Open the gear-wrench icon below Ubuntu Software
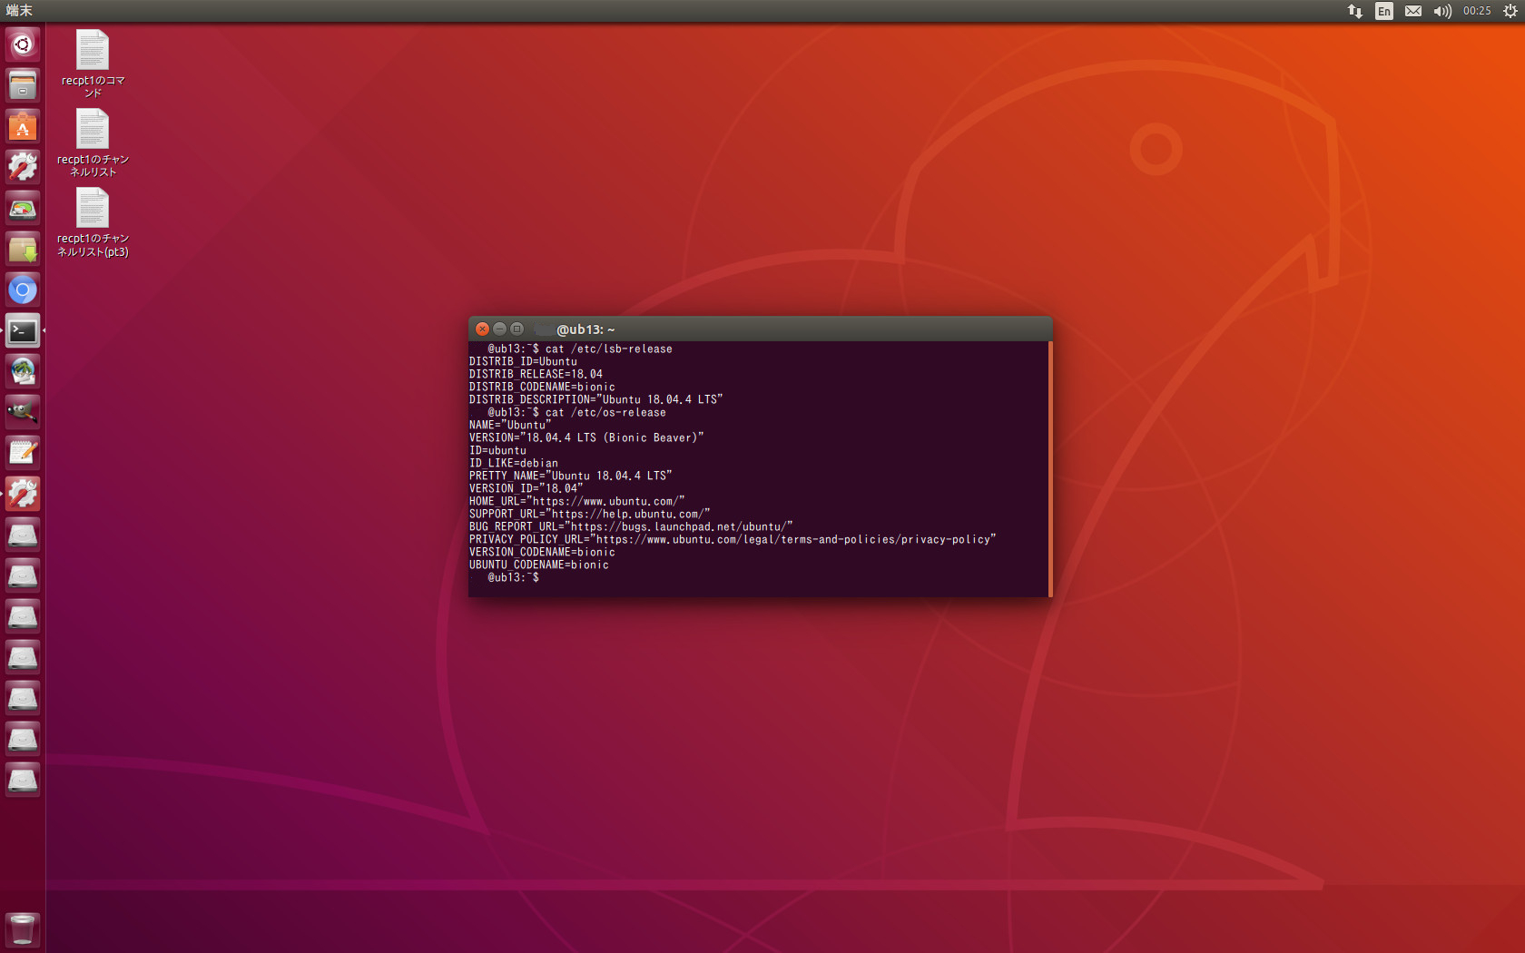1525x953 pixels. (x=23, y=167)
